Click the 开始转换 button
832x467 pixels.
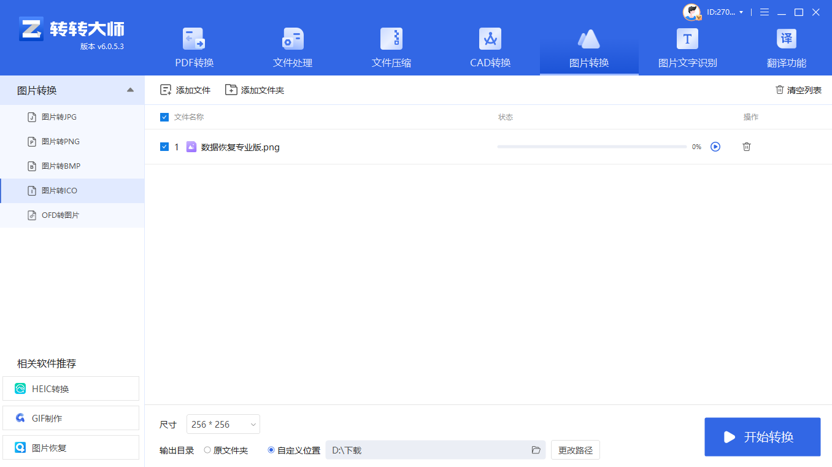763,437
